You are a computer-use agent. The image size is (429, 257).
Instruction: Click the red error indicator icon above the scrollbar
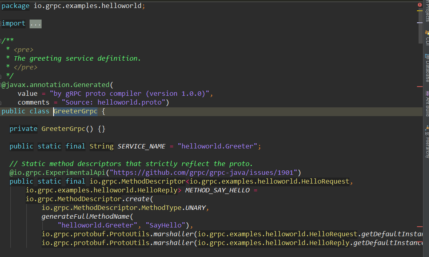coord(420,5)
